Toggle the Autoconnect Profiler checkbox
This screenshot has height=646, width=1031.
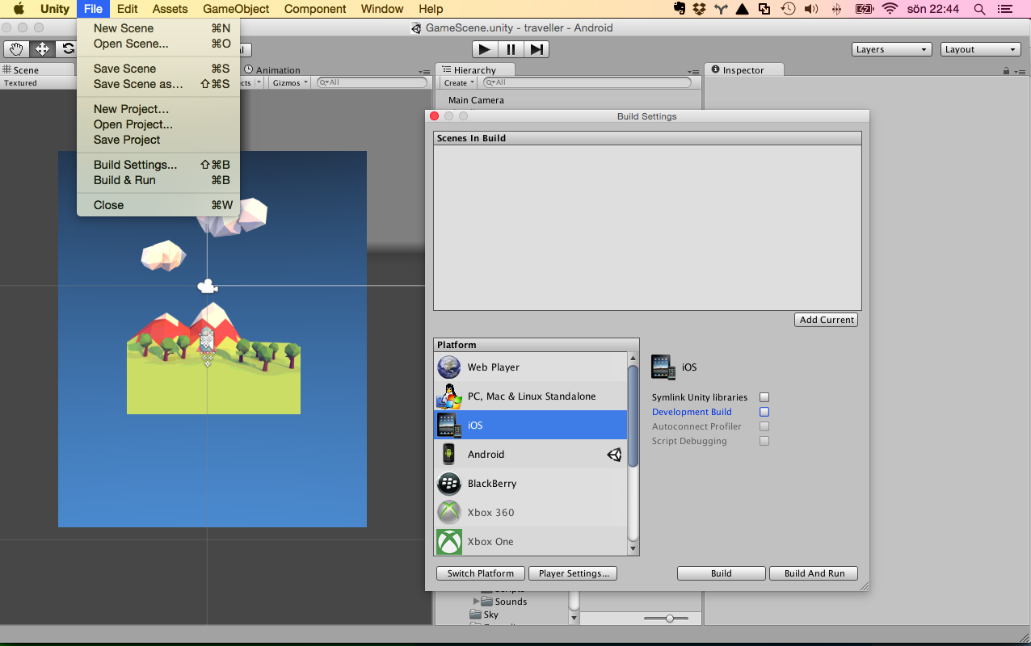coord(764,426)
